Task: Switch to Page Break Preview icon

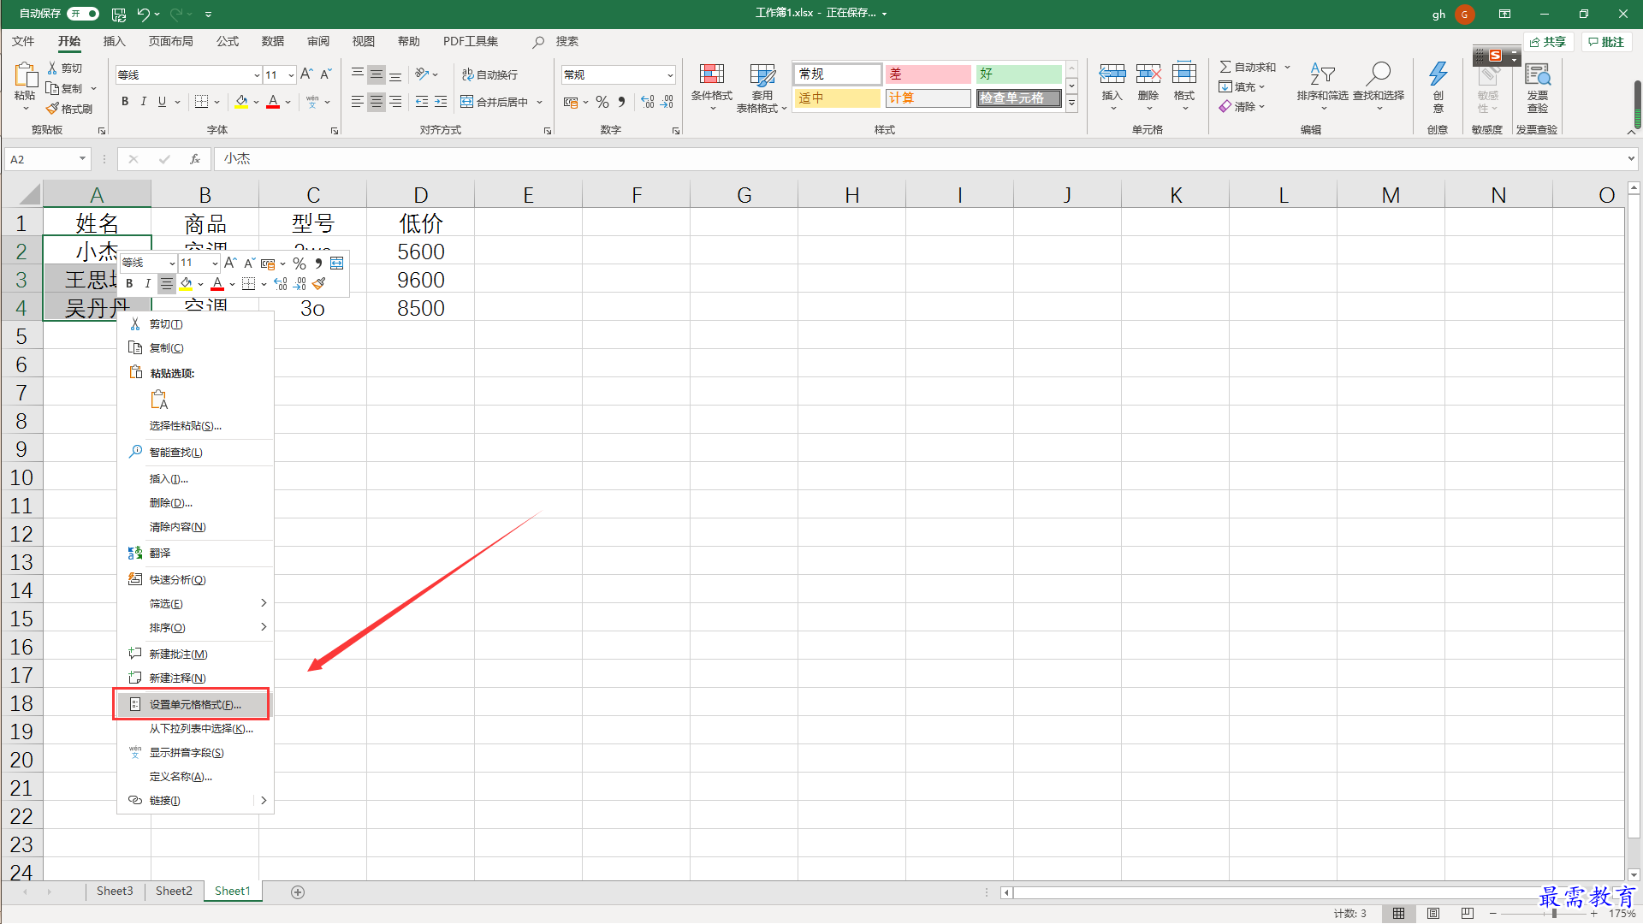Action: tap(1468, 914)
